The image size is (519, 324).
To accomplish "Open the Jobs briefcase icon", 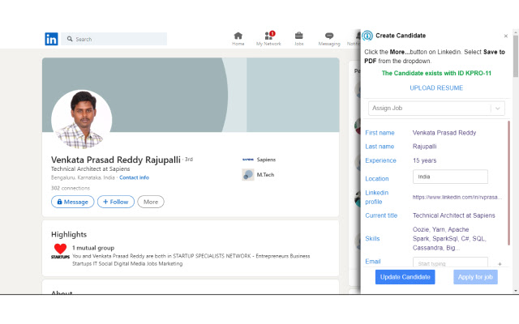I will [x=299, y=36].
